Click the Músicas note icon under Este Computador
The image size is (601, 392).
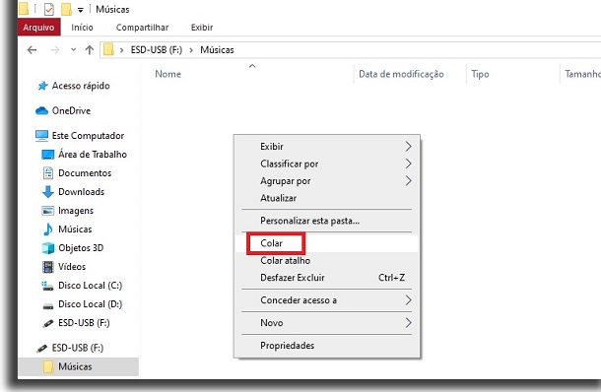(48, 229)
